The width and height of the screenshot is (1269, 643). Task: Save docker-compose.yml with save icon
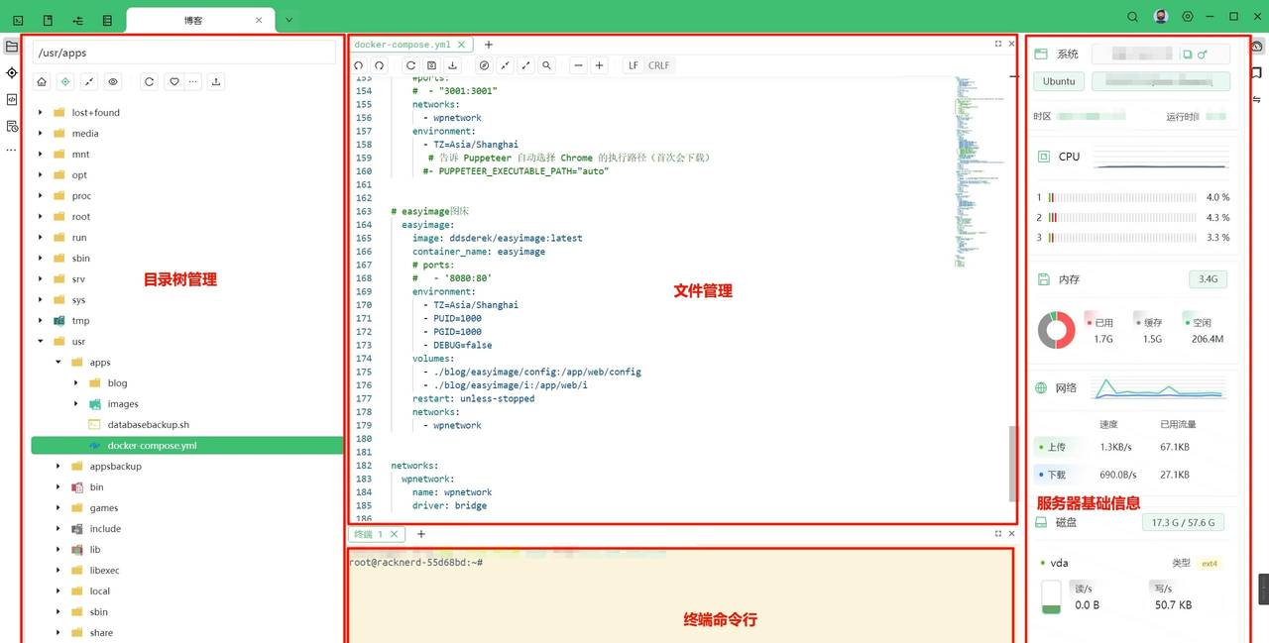(x=432, y=65)
